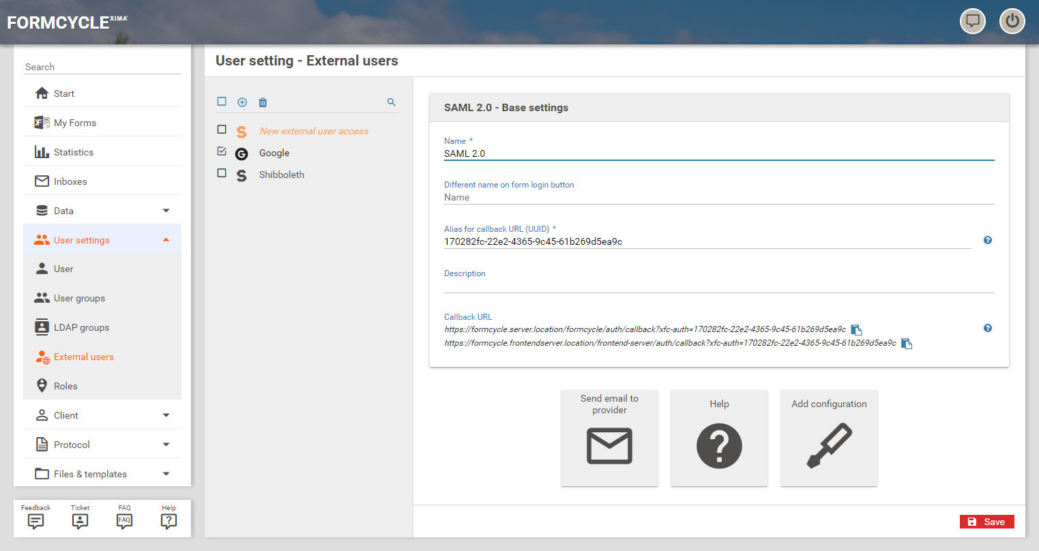Click the trash delete icon in list toolbar
Image resolution: width=1039 pixels, height=551 pixels.
(263, 102)
